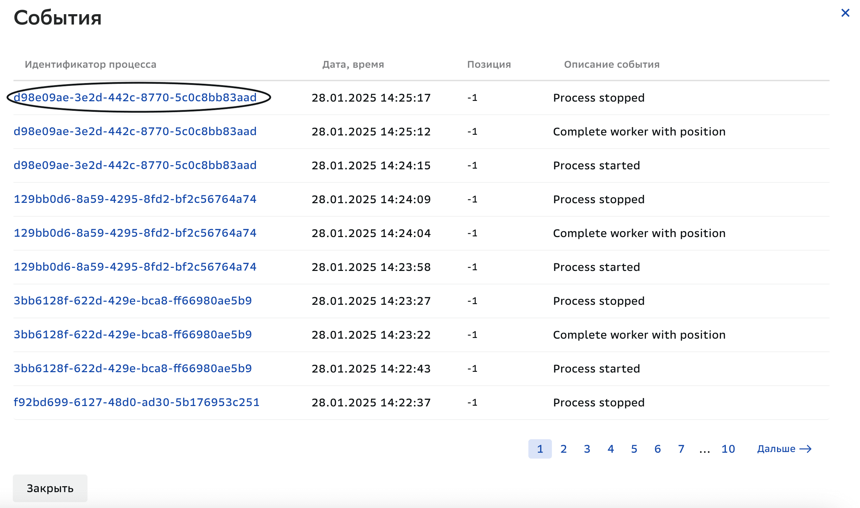Click the current page 1 indicator
Image resolution: width=860 pixels, height=508 pixels.
click(x=540, y=449)
